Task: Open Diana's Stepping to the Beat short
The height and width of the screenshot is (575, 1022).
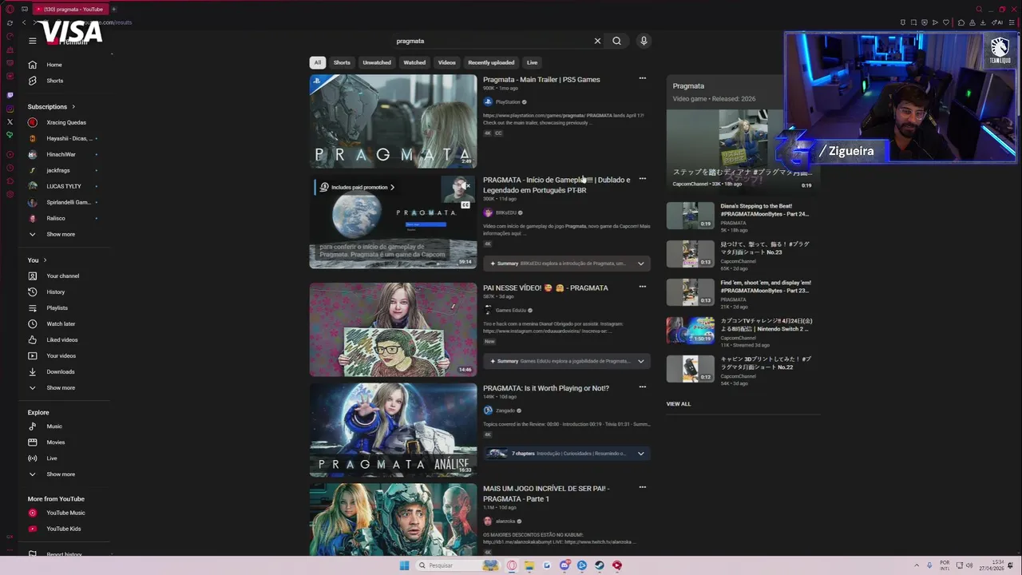Action: [x=765, y=210]
